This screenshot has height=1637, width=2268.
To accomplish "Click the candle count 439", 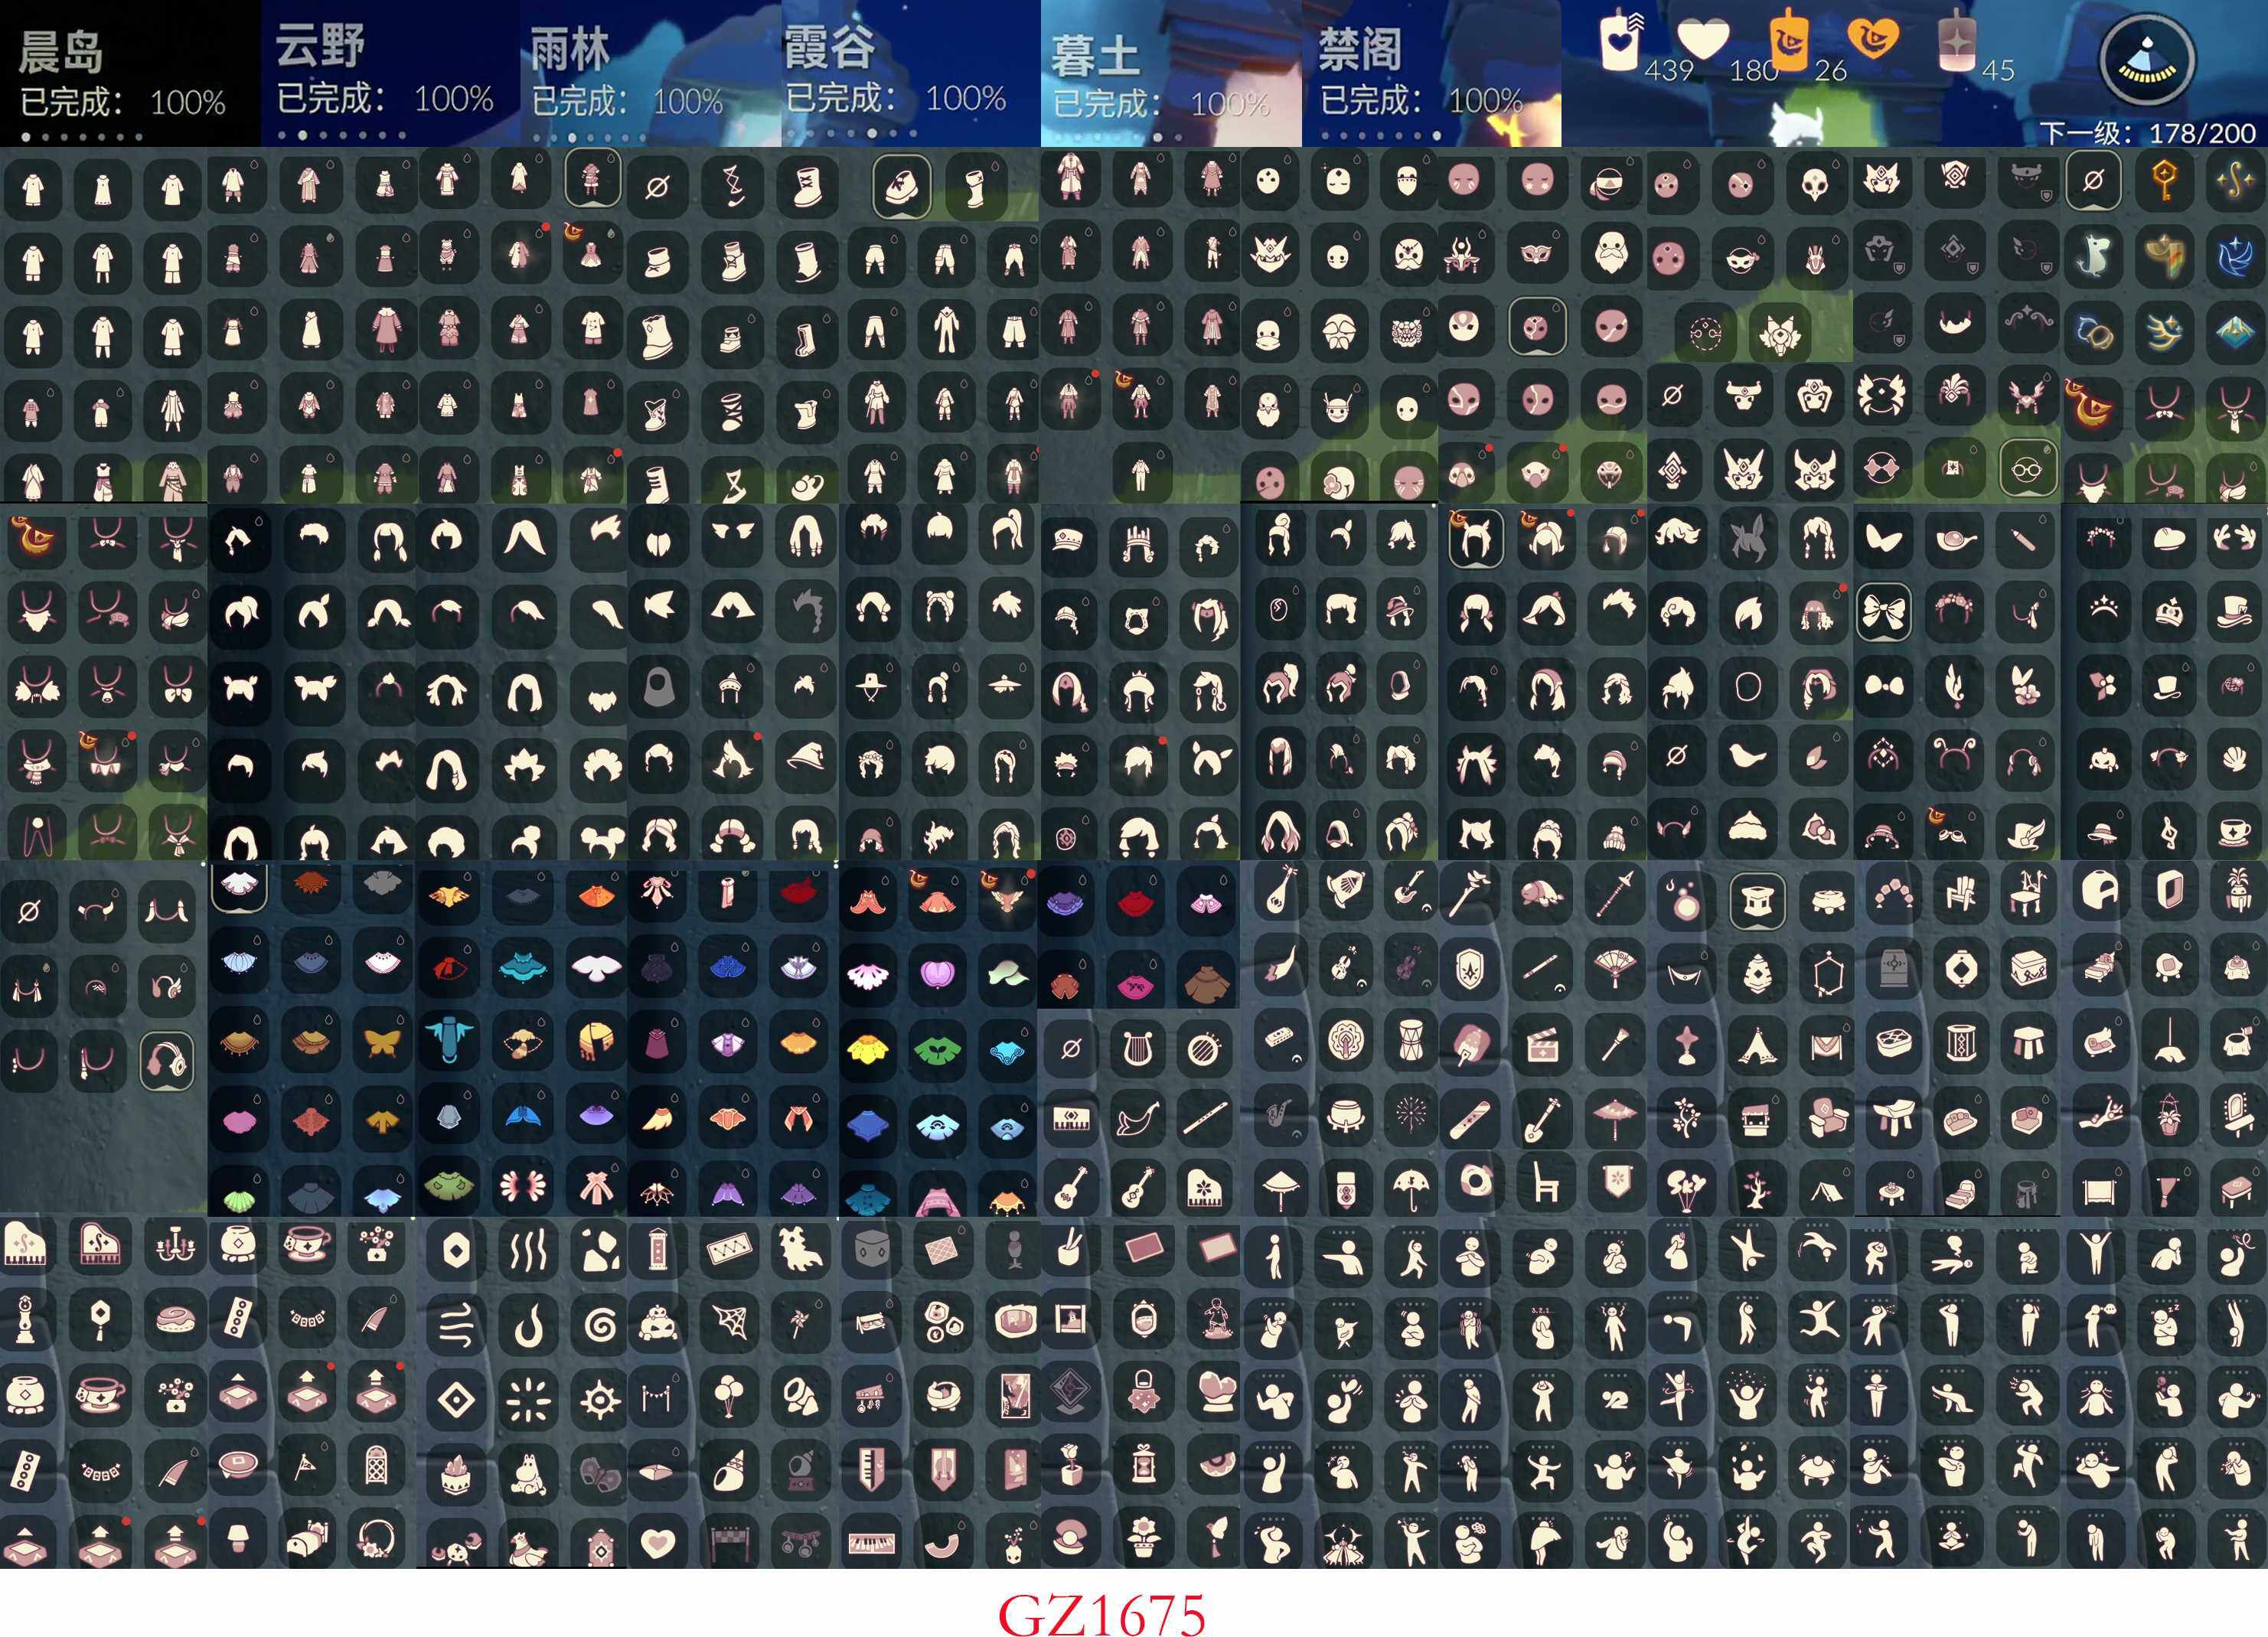I will [x=1669, y=70].
